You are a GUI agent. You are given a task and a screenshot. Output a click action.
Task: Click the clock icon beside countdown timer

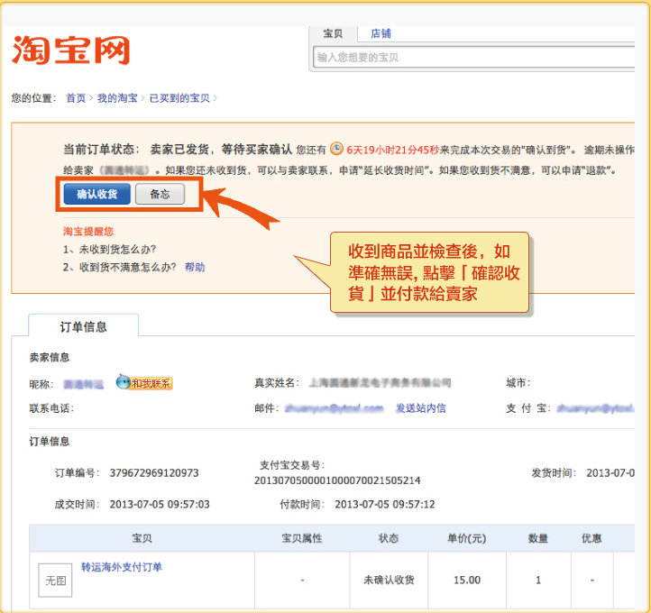point(336,149)
